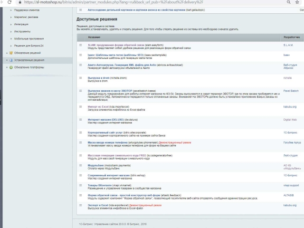Open row menu for Выгрузка в drom
304x228 pixels.
80,77
